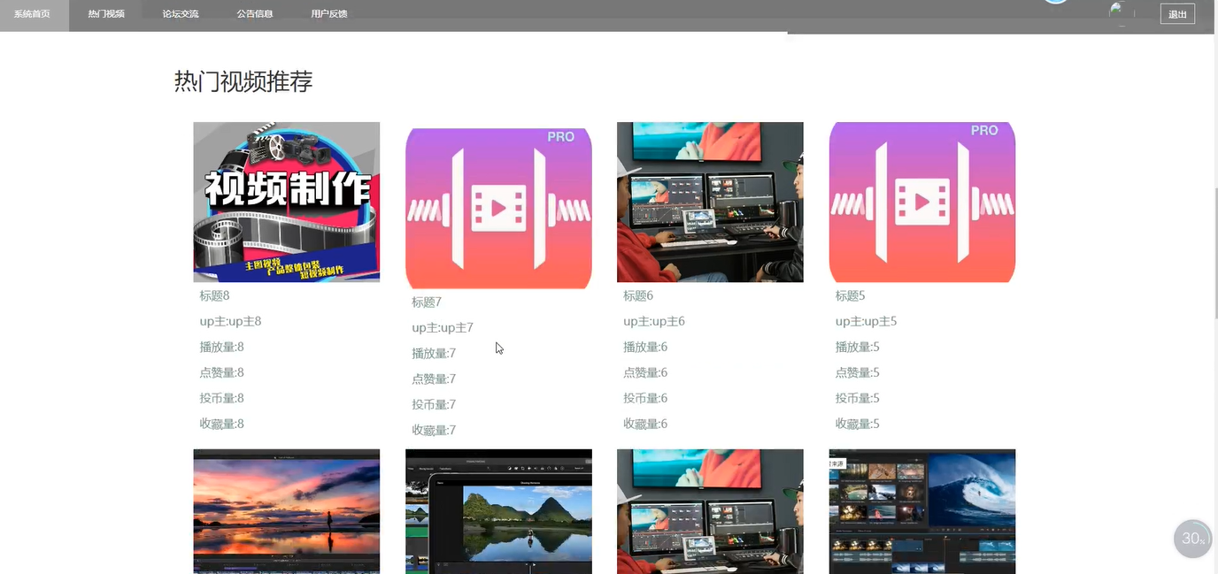Click the 收藏量:6 favorites count

pos(645,424)
